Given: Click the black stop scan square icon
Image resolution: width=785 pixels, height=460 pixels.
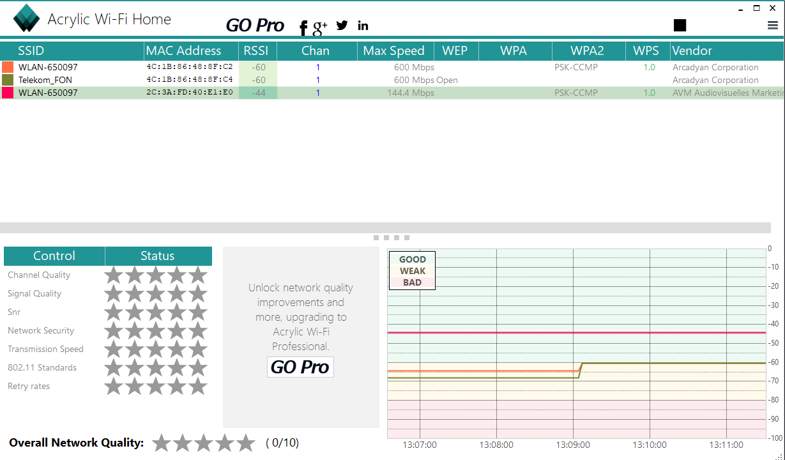Looking at the screenshot, I should pyautogui.click(x=680, y=25).
